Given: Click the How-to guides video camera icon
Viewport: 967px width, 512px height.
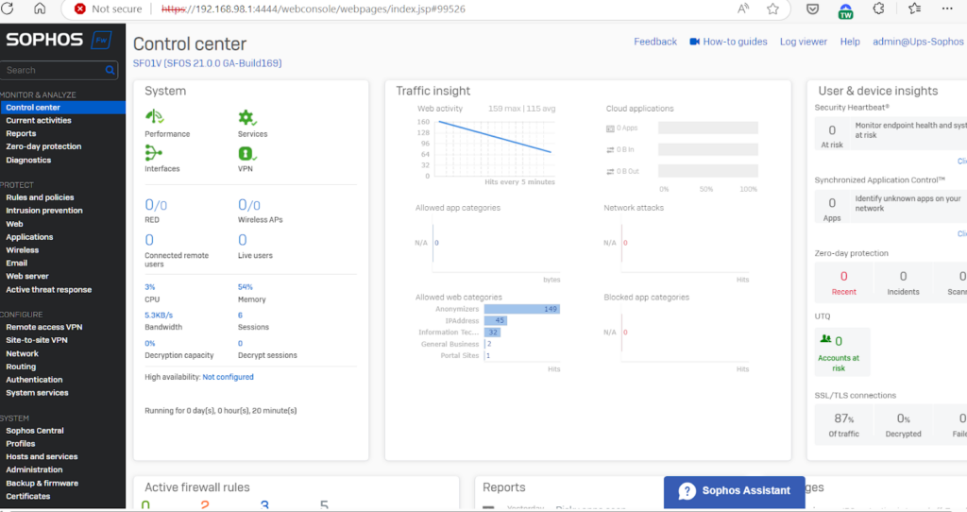Looking at the screenshot, I should [694, 42].
